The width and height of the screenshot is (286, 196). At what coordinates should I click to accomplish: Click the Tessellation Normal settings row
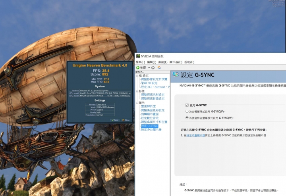click(100, 115)
